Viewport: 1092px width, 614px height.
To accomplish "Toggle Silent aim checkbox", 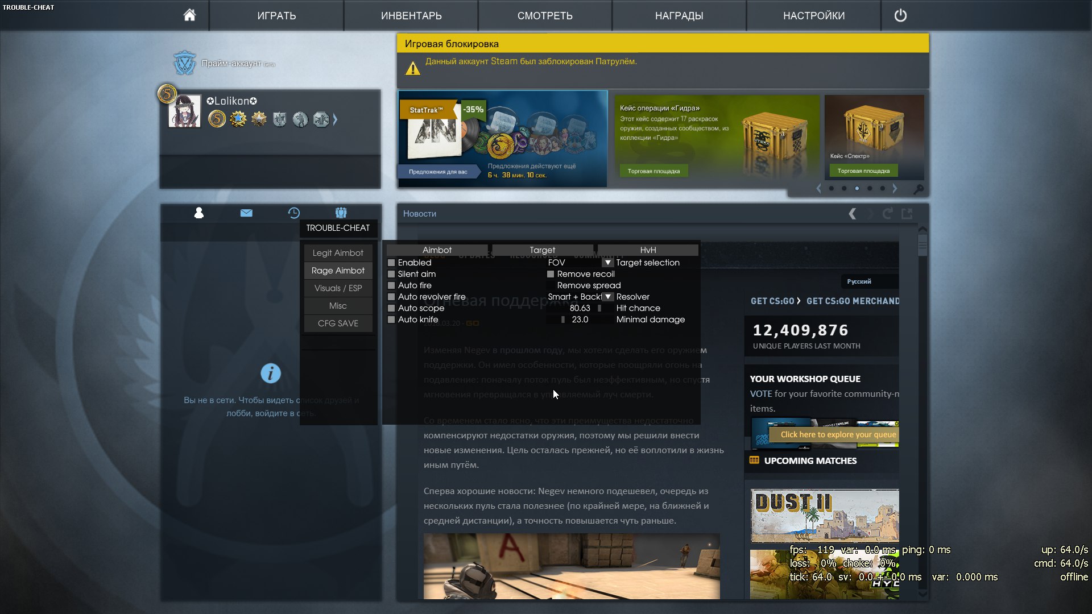I will tap(391, 274).
